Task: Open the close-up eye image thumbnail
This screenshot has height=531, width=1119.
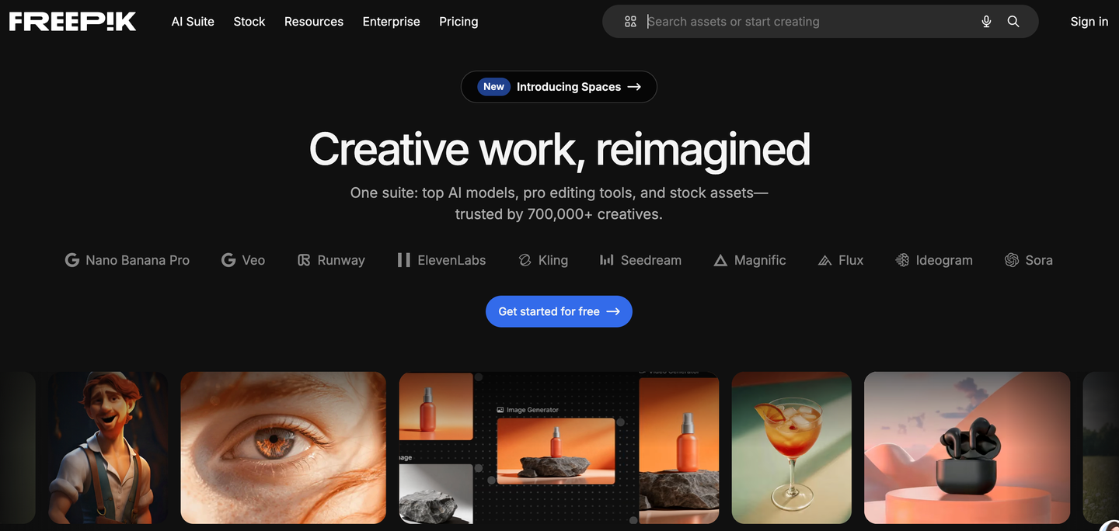Action: pos(284,448)
